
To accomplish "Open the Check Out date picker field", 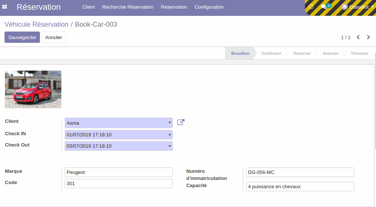I will click(x=119, y=146).
